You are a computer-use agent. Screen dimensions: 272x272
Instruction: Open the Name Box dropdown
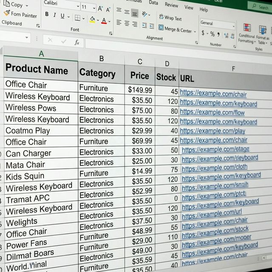coord(27,37)
